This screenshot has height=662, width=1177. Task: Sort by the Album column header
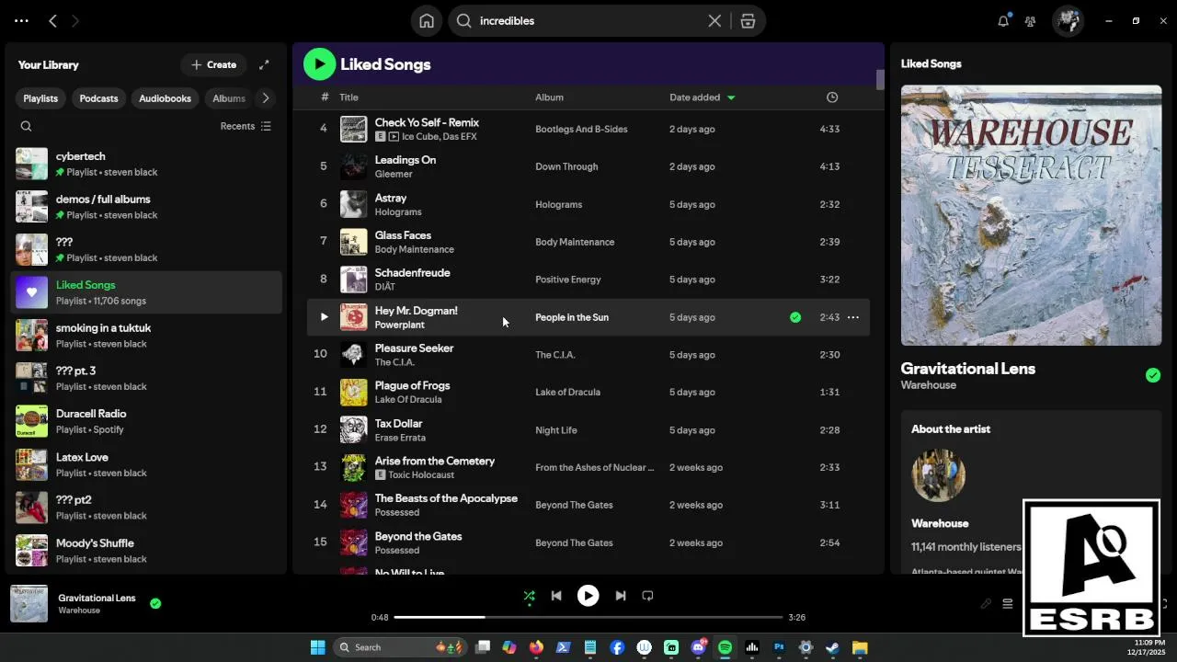point(549,97)
